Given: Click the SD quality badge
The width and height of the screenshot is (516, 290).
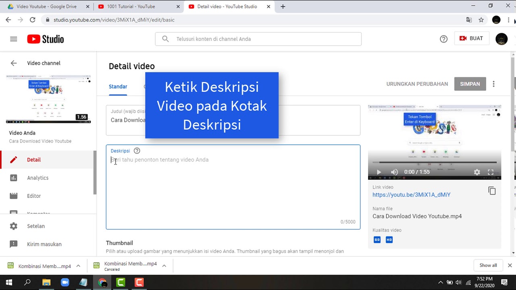Looking at the screenshot, I should 377,240.
